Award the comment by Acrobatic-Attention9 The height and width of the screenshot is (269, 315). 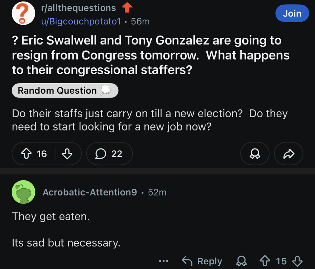pyautogui.click(x=241, y=261)
